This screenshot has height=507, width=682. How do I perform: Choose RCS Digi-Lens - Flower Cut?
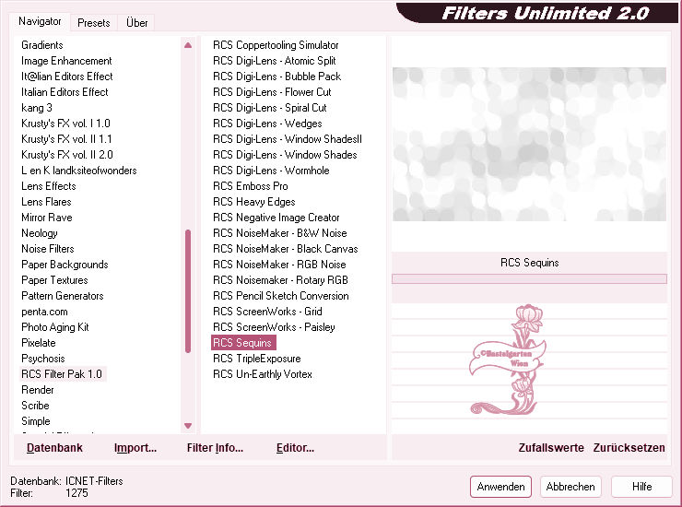coord(272,92)
